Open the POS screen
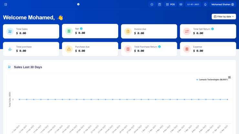239x134 pixels. (x=170, y=5)
